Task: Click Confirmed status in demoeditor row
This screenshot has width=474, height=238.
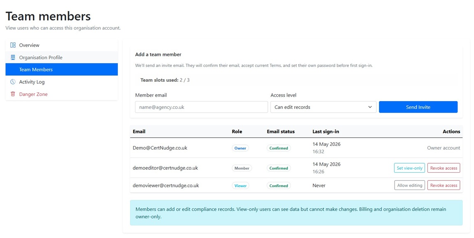Action: tap(279, 168)
